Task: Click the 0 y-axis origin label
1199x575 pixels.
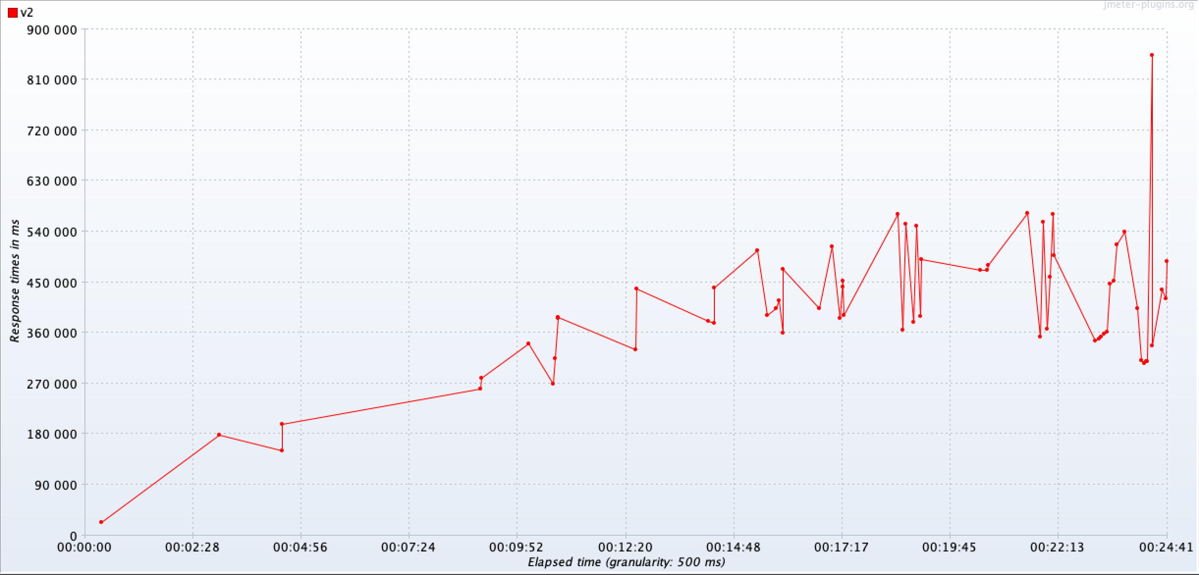Action: [74, 537]
